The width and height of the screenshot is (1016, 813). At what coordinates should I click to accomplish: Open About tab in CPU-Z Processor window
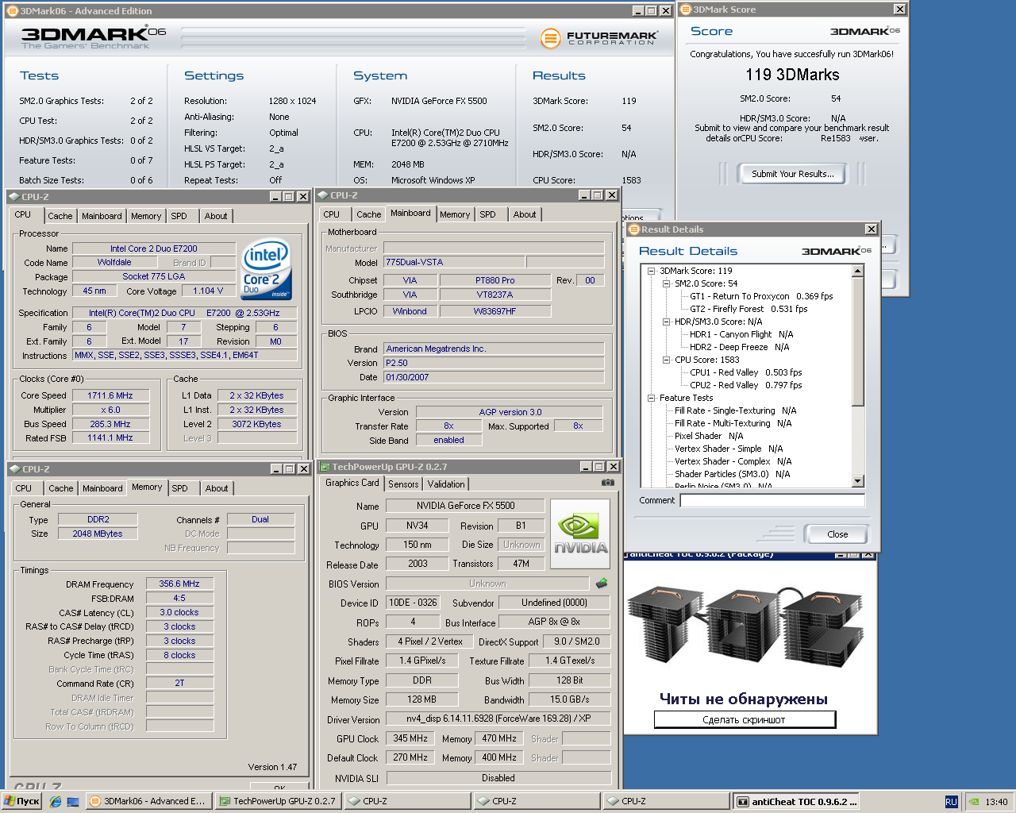point(216,216)
